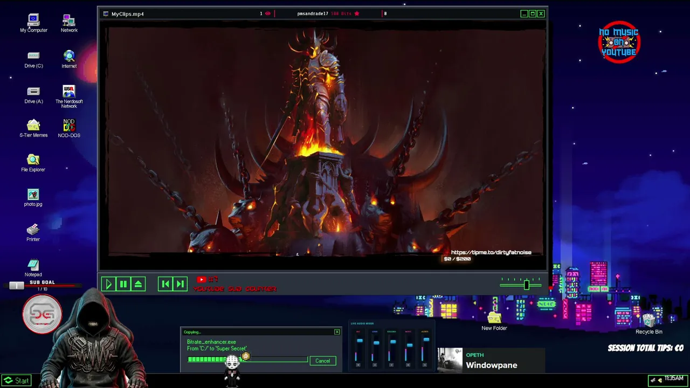
Task: Open the Start menu
Action: pos(16,380)
